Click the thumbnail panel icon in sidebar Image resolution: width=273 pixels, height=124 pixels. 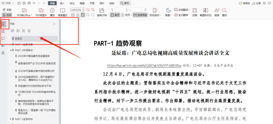(x=3, y=31)
